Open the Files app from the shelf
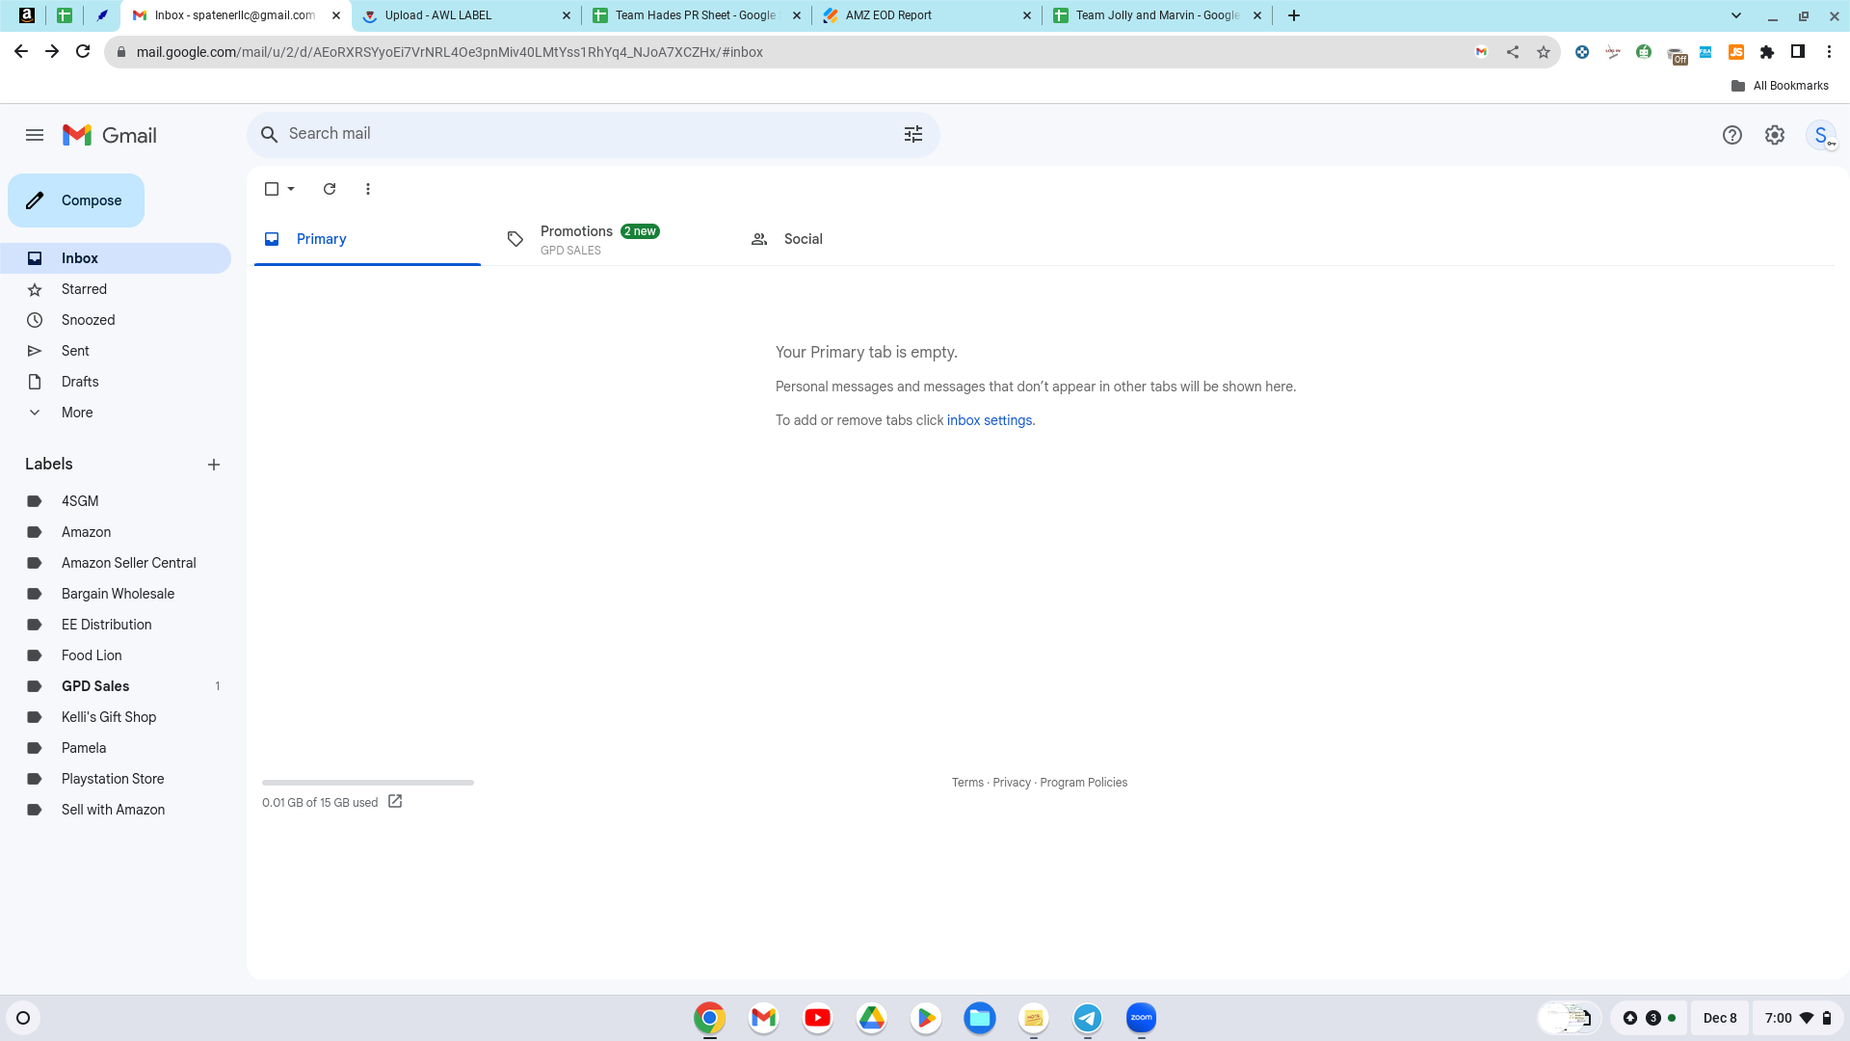The width and height of the screenshot is (1850, 1041). pos(979,1018)
